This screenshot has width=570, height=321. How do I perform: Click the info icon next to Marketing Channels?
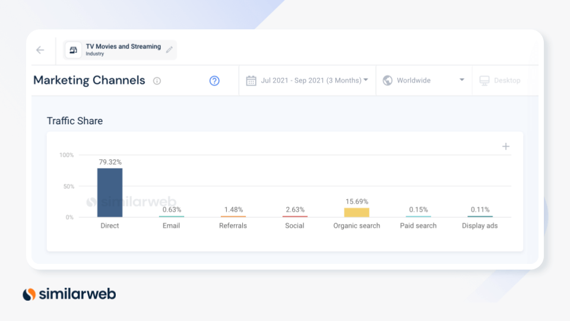point(157,81)
